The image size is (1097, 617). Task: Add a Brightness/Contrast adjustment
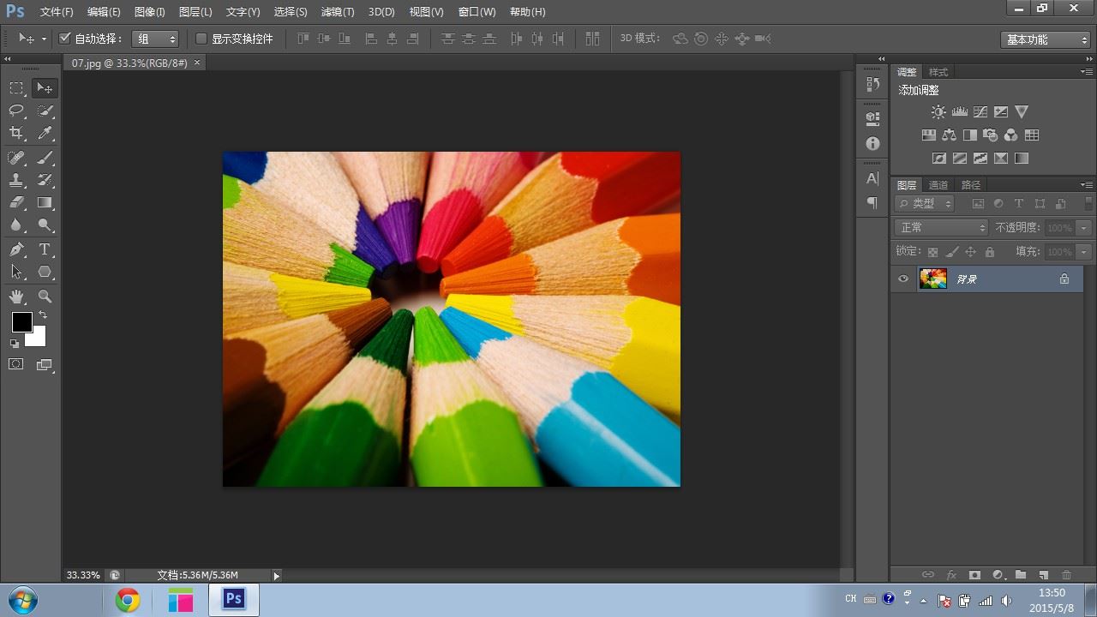[x=938, y=112]
